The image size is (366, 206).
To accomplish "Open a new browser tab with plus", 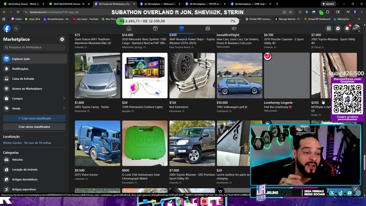I will [277, 4].
